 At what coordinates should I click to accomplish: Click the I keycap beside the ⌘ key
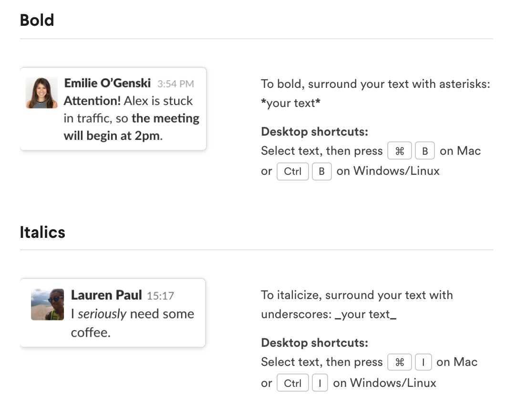tap(423, 363)
